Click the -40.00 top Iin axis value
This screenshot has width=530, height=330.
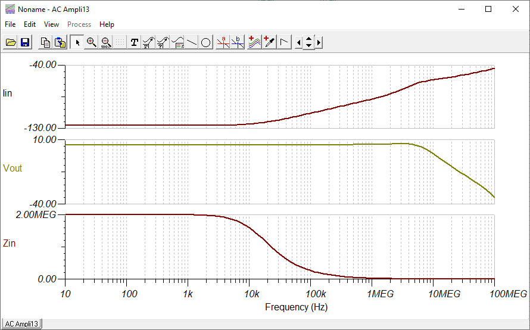point(43,64)
